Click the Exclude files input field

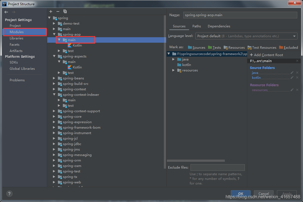coord(218,167)
